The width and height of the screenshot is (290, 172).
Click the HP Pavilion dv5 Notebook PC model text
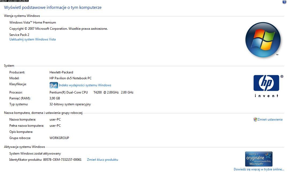pyautogui.click(x=70, y=78)
